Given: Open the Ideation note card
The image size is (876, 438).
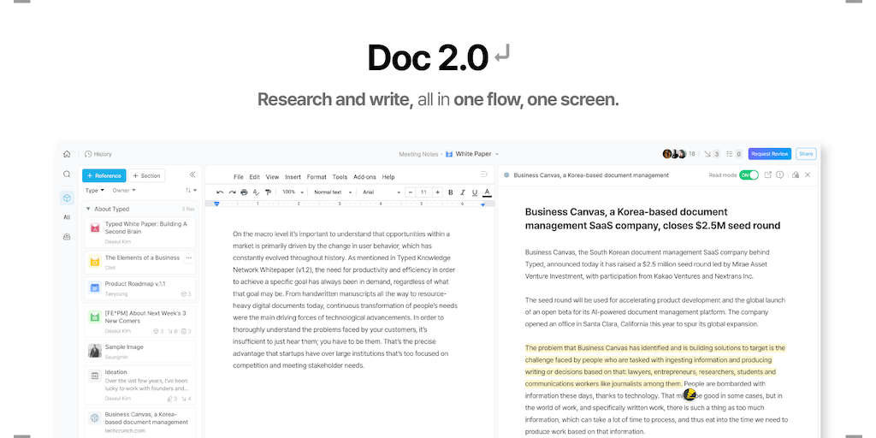Looking at the screenshot, I should (x=139, y=385).
